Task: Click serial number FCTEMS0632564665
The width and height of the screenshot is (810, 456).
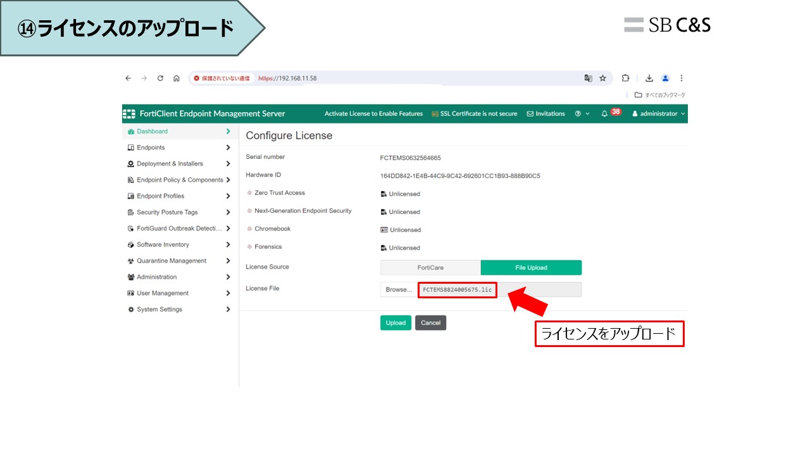Action: [411, 158]
